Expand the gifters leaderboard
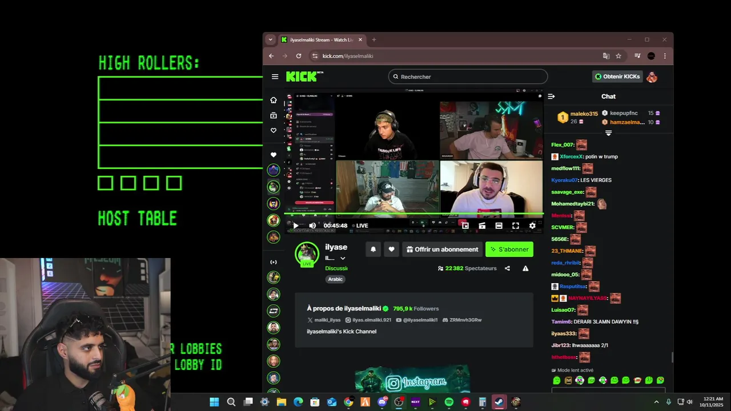 pos(608,133)
